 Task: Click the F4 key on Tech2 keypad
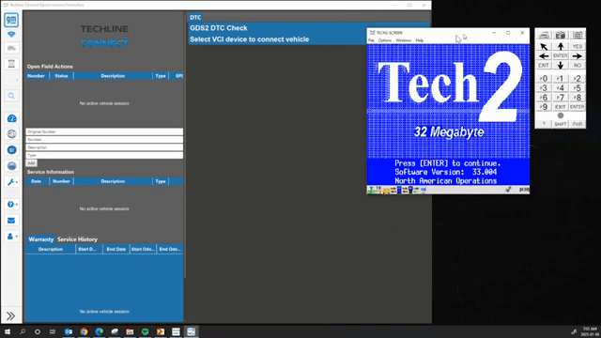561,88
